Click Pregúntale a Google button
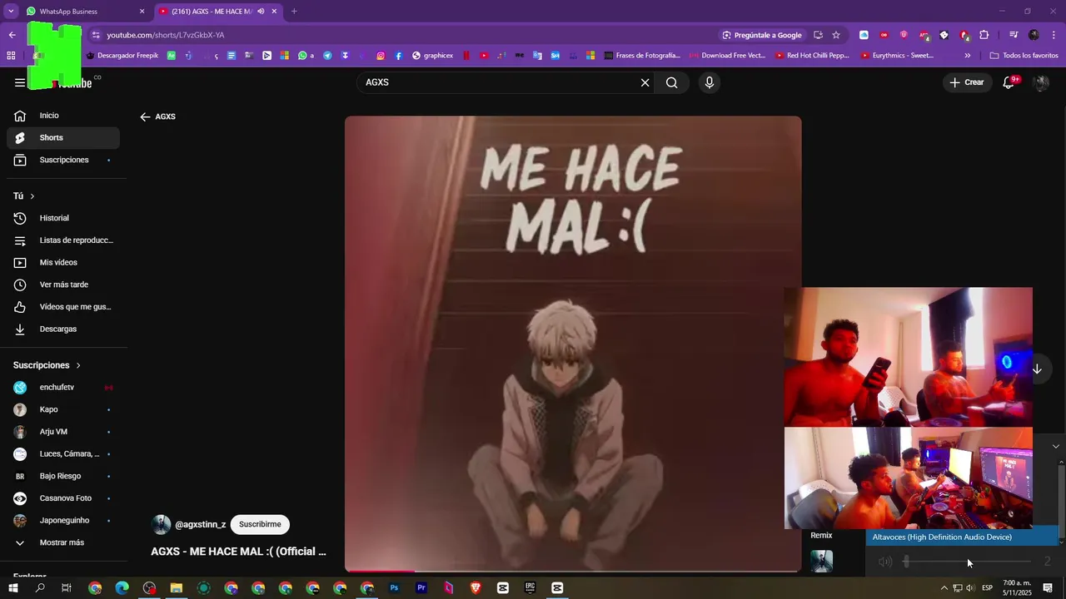Viewport: 1066px width, 599px height. point(762,35)
